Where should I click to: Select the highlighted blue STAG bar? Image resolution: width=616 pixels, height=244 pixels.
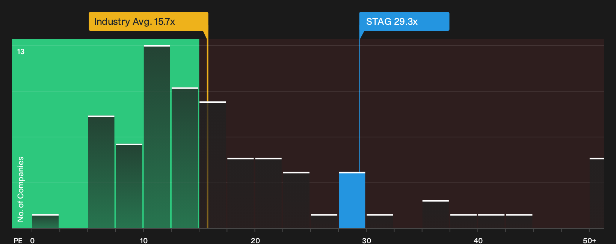pos(352,200)
